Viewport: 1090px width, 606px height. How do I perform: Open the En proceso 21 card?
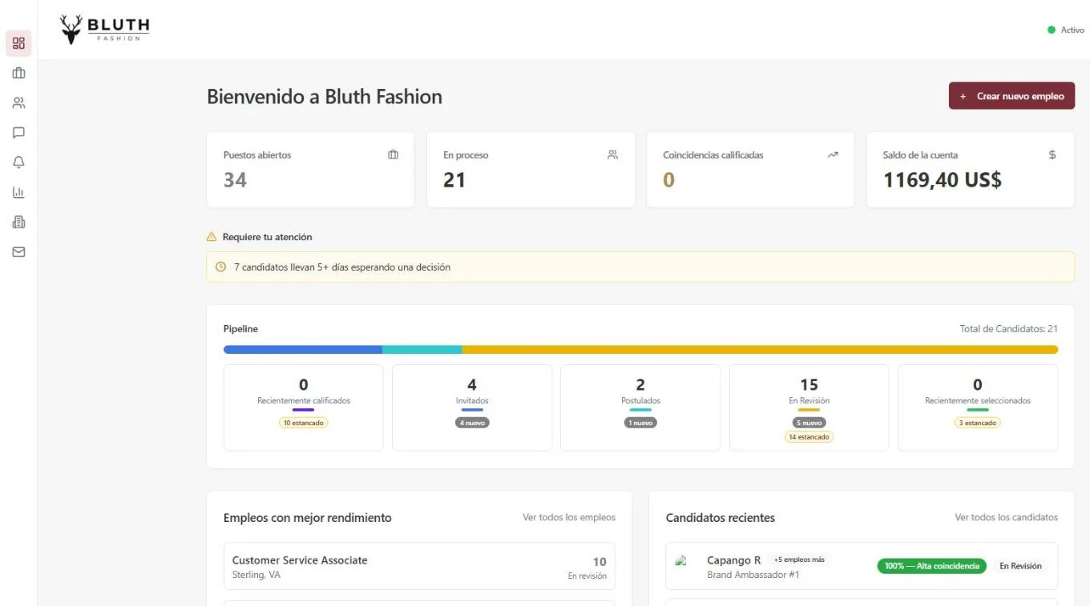click(x=531, y=170)
